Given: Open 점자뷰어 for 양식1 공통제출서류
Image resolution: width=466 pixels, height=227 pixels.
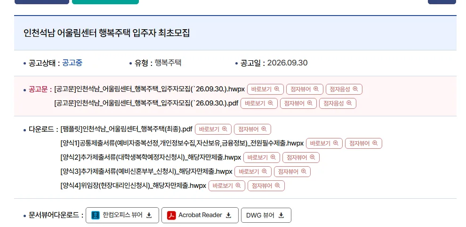Looking at the screenshot, I should (363, 143).
